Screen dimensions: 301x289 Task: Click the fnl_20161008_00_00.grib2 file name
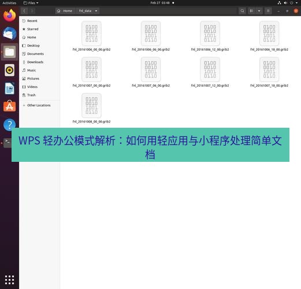(x=91, y=121)
